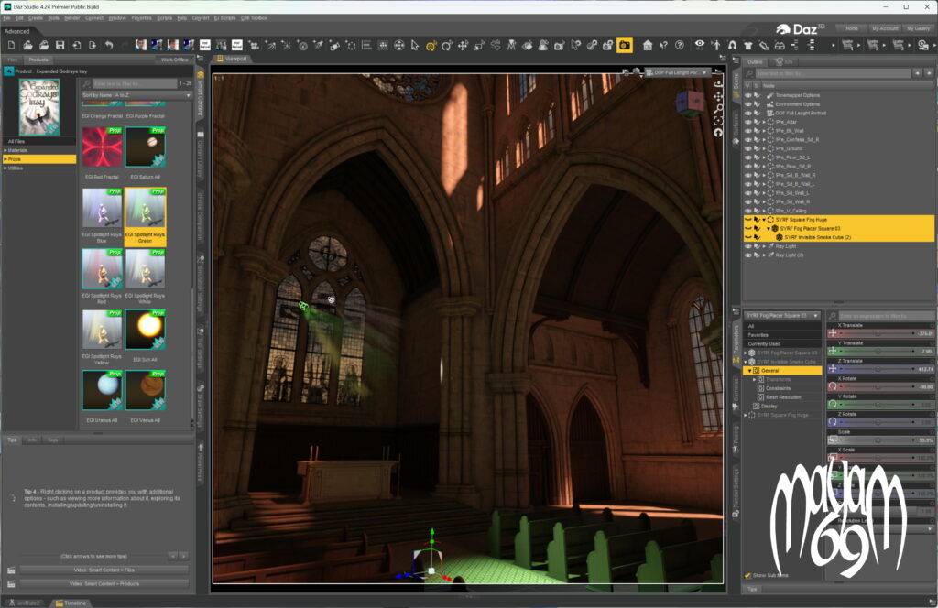This screenshot has height=608, width=938.
Task: Select the Universal manipulator tool
Action: tap(431, 46)
